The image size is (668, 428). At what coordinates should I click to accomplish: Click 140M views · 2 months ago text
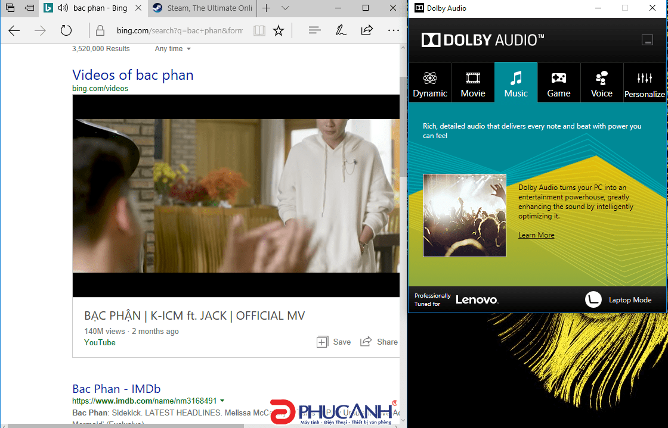[x=131, y=331]
